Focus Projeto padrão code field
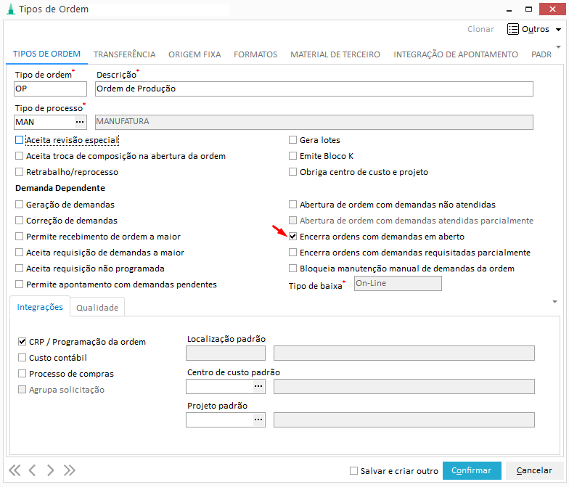Viewport: 569px width, 487px height. click(219, 420)
